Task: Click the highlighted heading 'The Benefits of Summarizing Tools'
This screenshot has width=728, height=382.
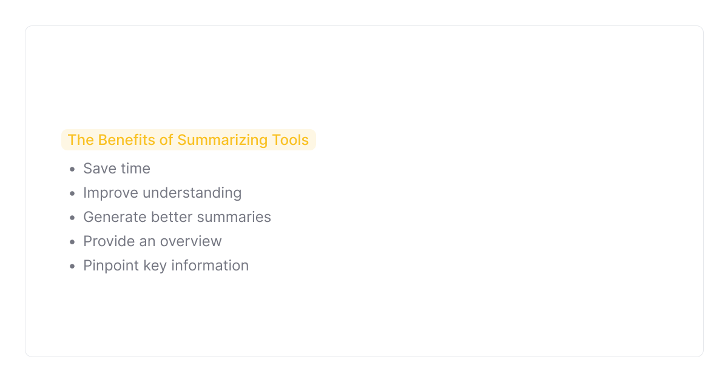Action: (x=188, y=140)
